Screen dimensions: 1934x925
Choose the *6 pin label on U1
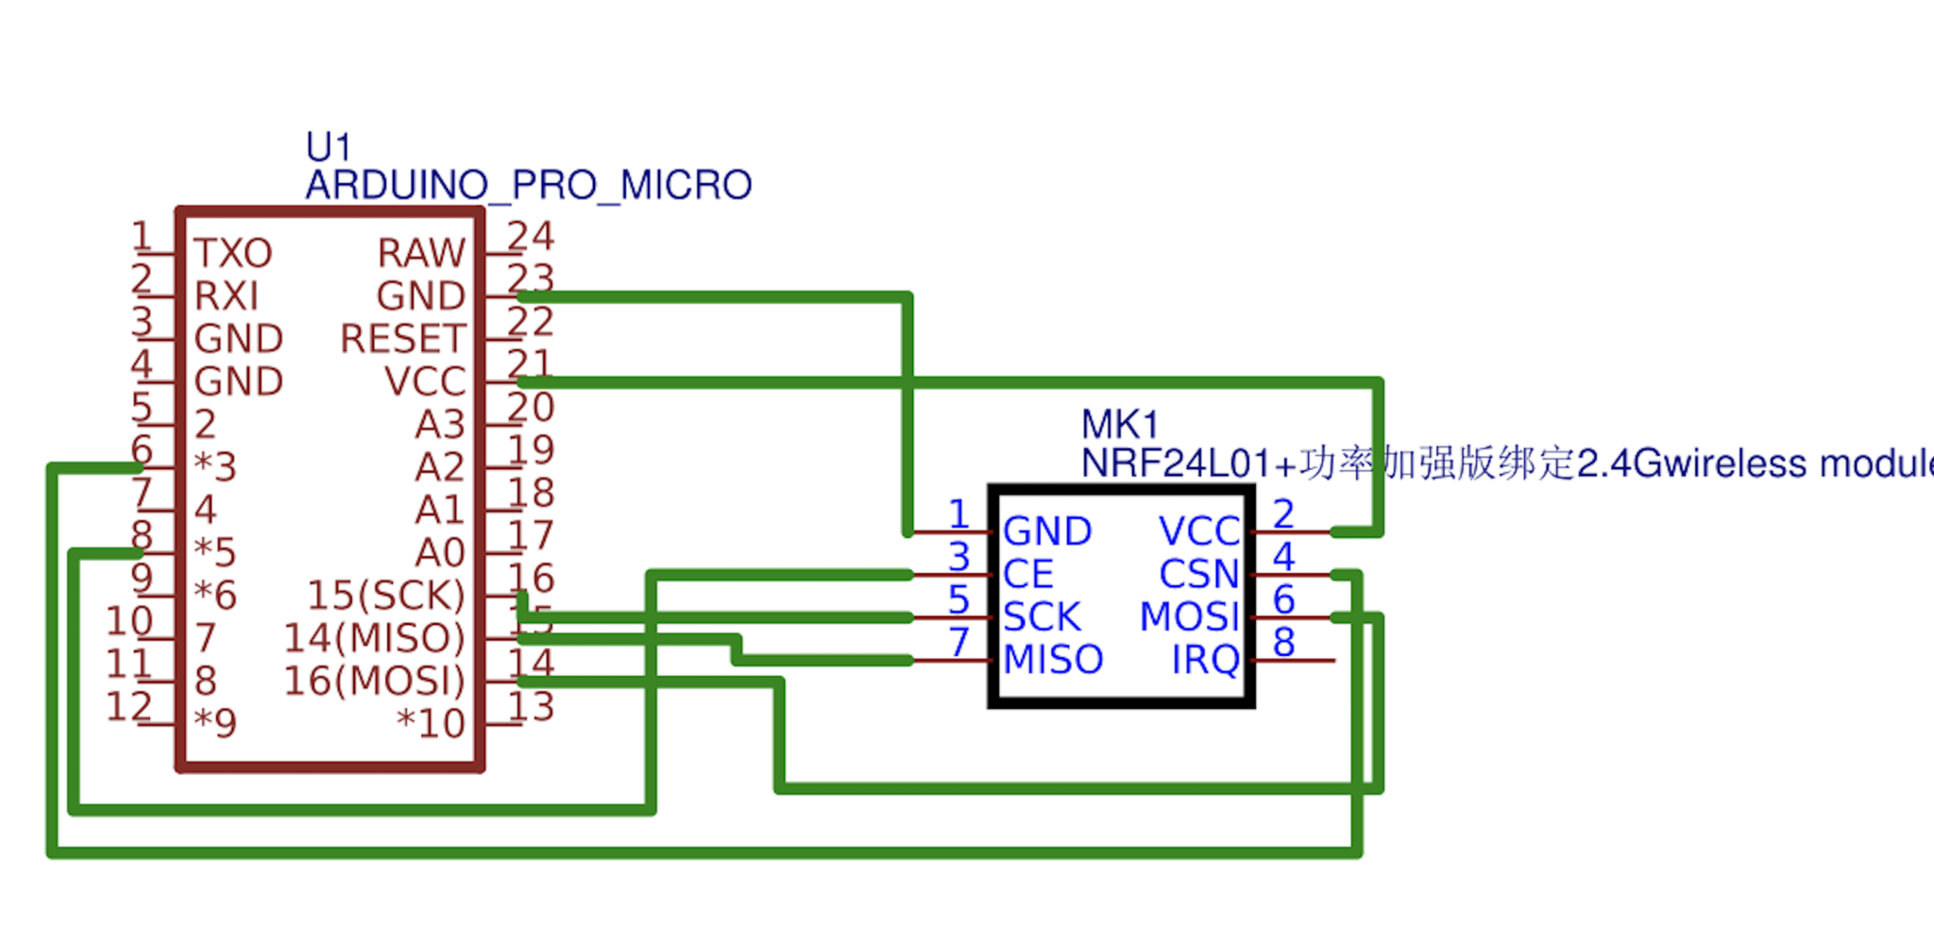(x=215, y=596)
